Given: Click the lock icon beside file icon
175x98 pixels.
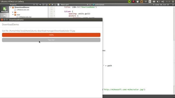Looking at the screenshot, I should click(x=55, y=5).
